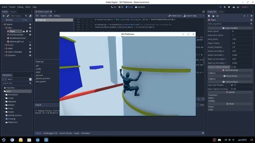Open the script attached to Player node
Image resolution: width=255 pixels, height=143 pixels.
[x=27, y=31]
